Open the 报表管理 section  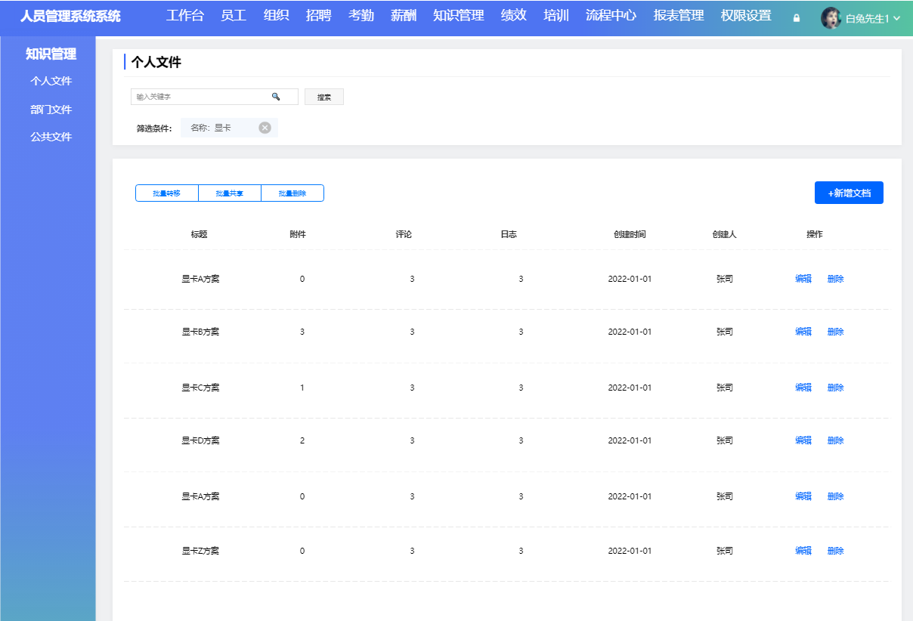[677, 15]
